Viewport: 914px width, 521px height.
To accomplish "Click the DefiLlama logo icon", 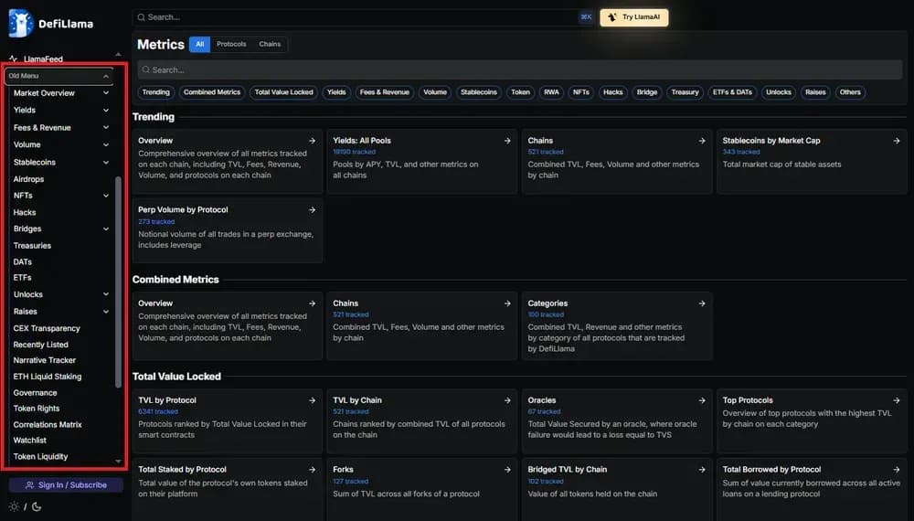I will 20,24.
